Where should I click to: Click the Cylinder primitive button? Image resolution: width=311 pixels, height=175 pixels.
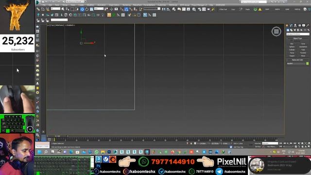click(292, 50)
